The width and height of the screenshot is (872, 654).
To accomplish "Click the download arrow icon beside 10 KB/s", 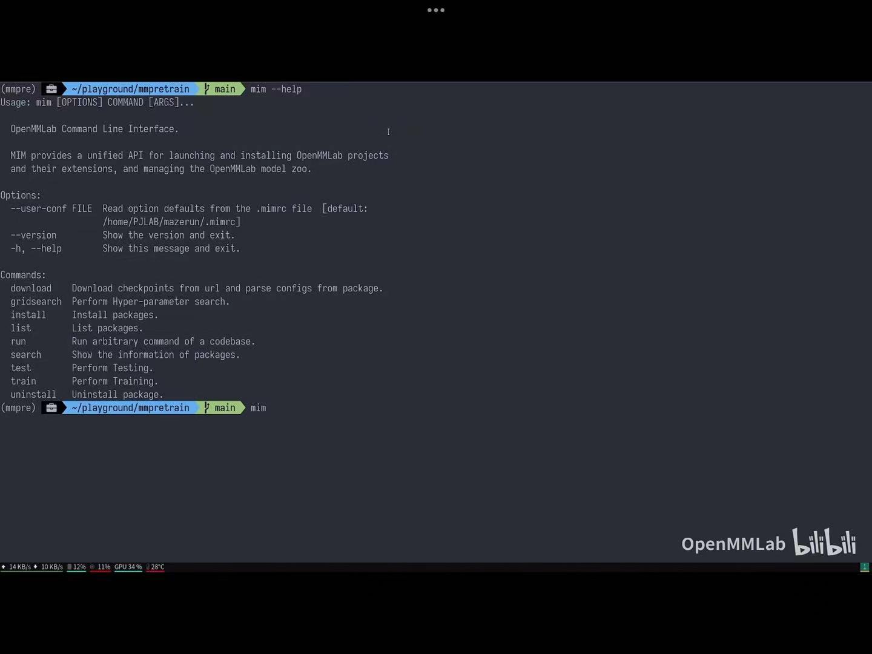I will (35, 567).
